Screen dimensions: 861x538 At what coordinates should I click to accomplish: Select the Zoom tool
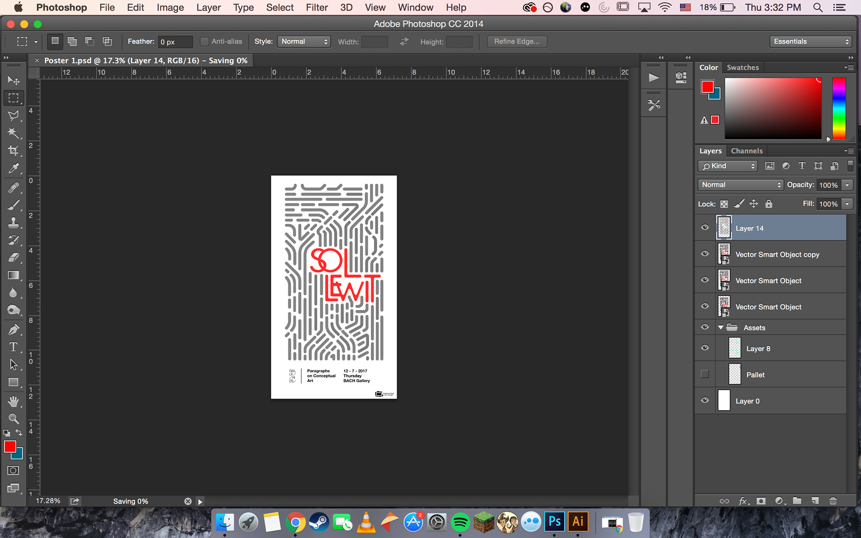point(13,419)
